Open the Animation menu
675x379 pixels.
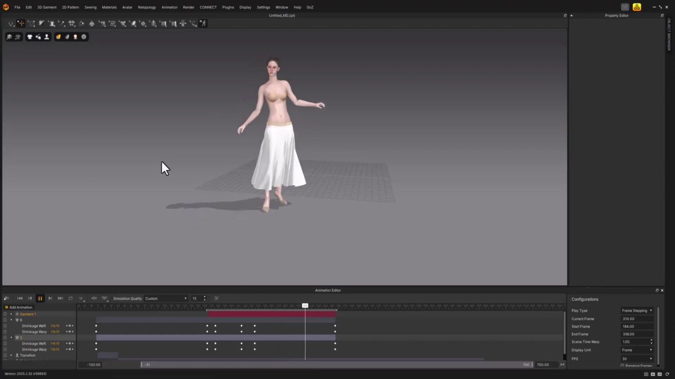point(169,7)
